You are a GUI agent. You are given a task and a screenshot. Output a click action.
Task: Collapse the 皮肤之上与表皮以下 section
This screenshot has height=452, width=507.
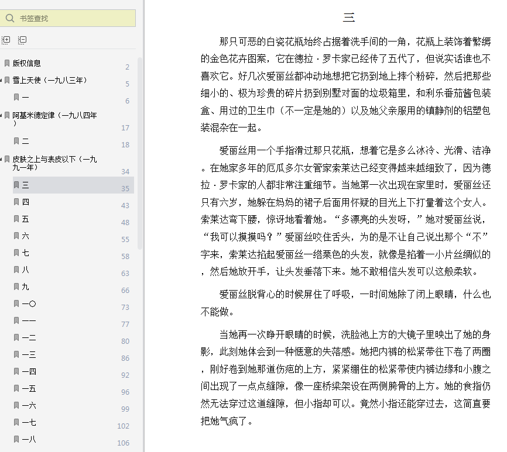1,159
